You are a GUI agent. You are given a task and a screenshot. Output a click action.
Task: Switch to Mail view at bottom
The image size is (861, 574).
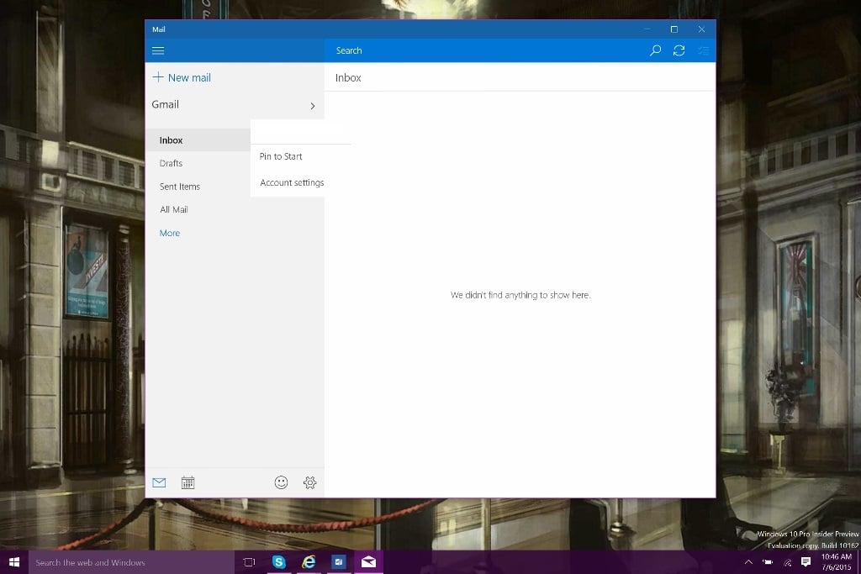159,482
